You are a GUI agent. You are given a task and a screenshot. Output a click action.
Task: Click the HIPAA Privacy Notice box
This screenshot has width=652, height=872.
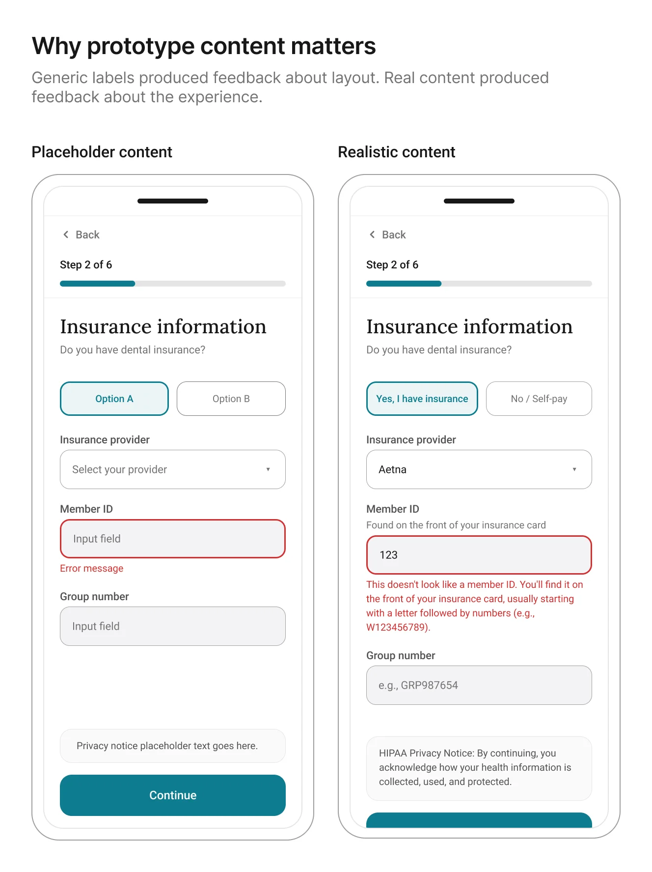[x=479, y=768]
